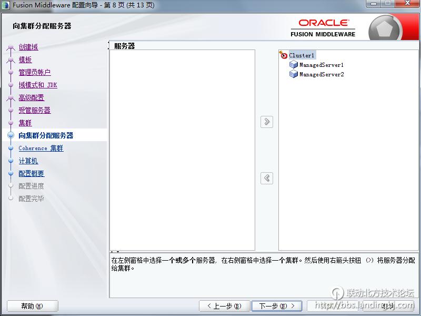This screenshot has width=421, height=316.
Task: Select ManagedServer2 in the cluster tree
Action: click(x=322, y=74)
